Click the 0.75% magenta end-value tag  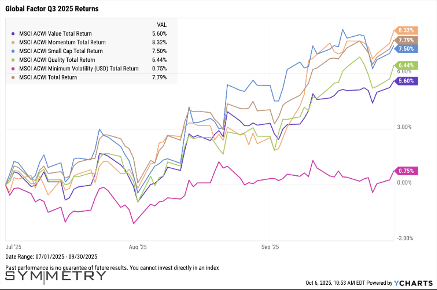pyautogui.click(x=406, y=171)
